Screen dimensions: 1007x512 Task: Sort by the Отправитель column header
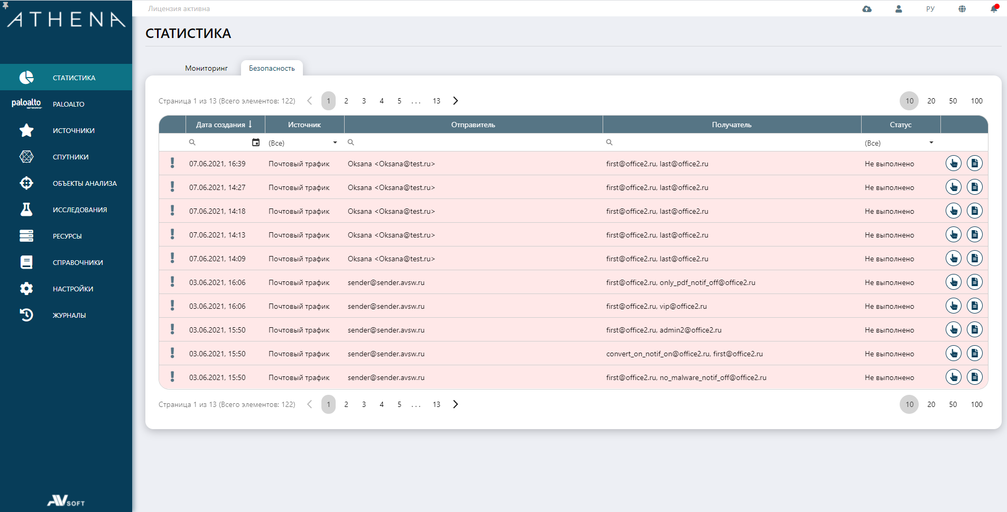point(473,125)
